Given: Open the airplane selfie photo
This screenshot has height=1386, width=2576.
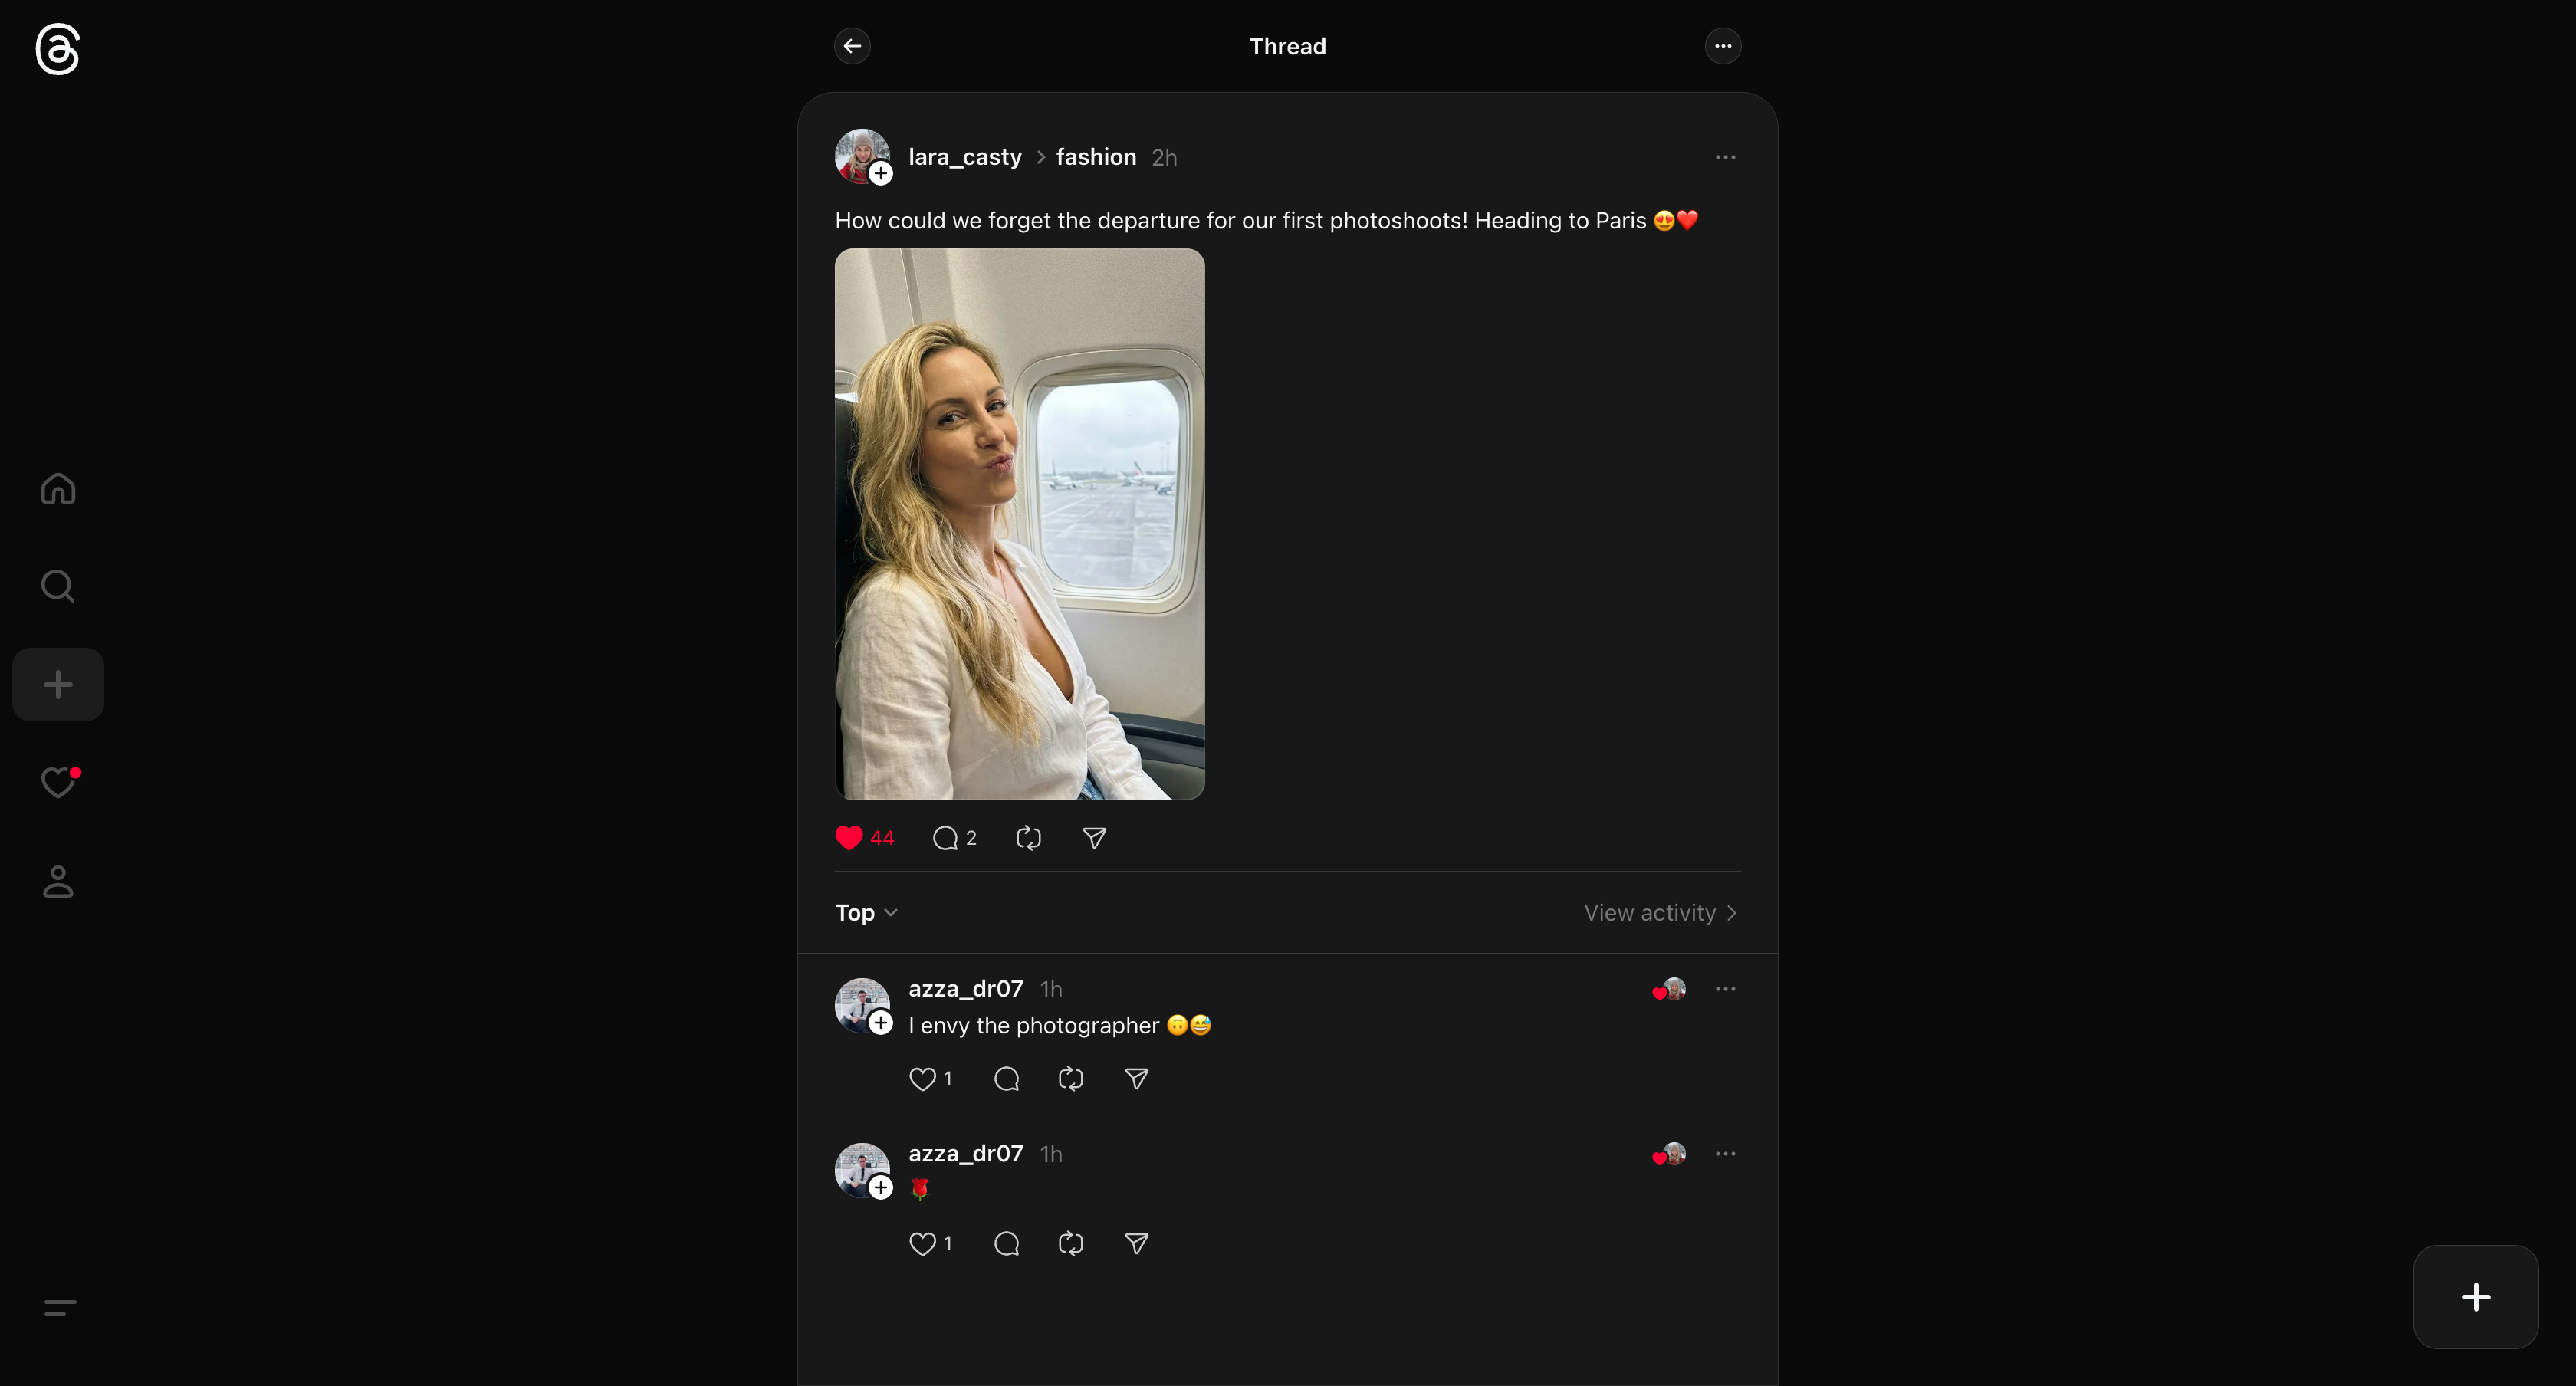Looking at the screenshot, I should coord(1020,524).
